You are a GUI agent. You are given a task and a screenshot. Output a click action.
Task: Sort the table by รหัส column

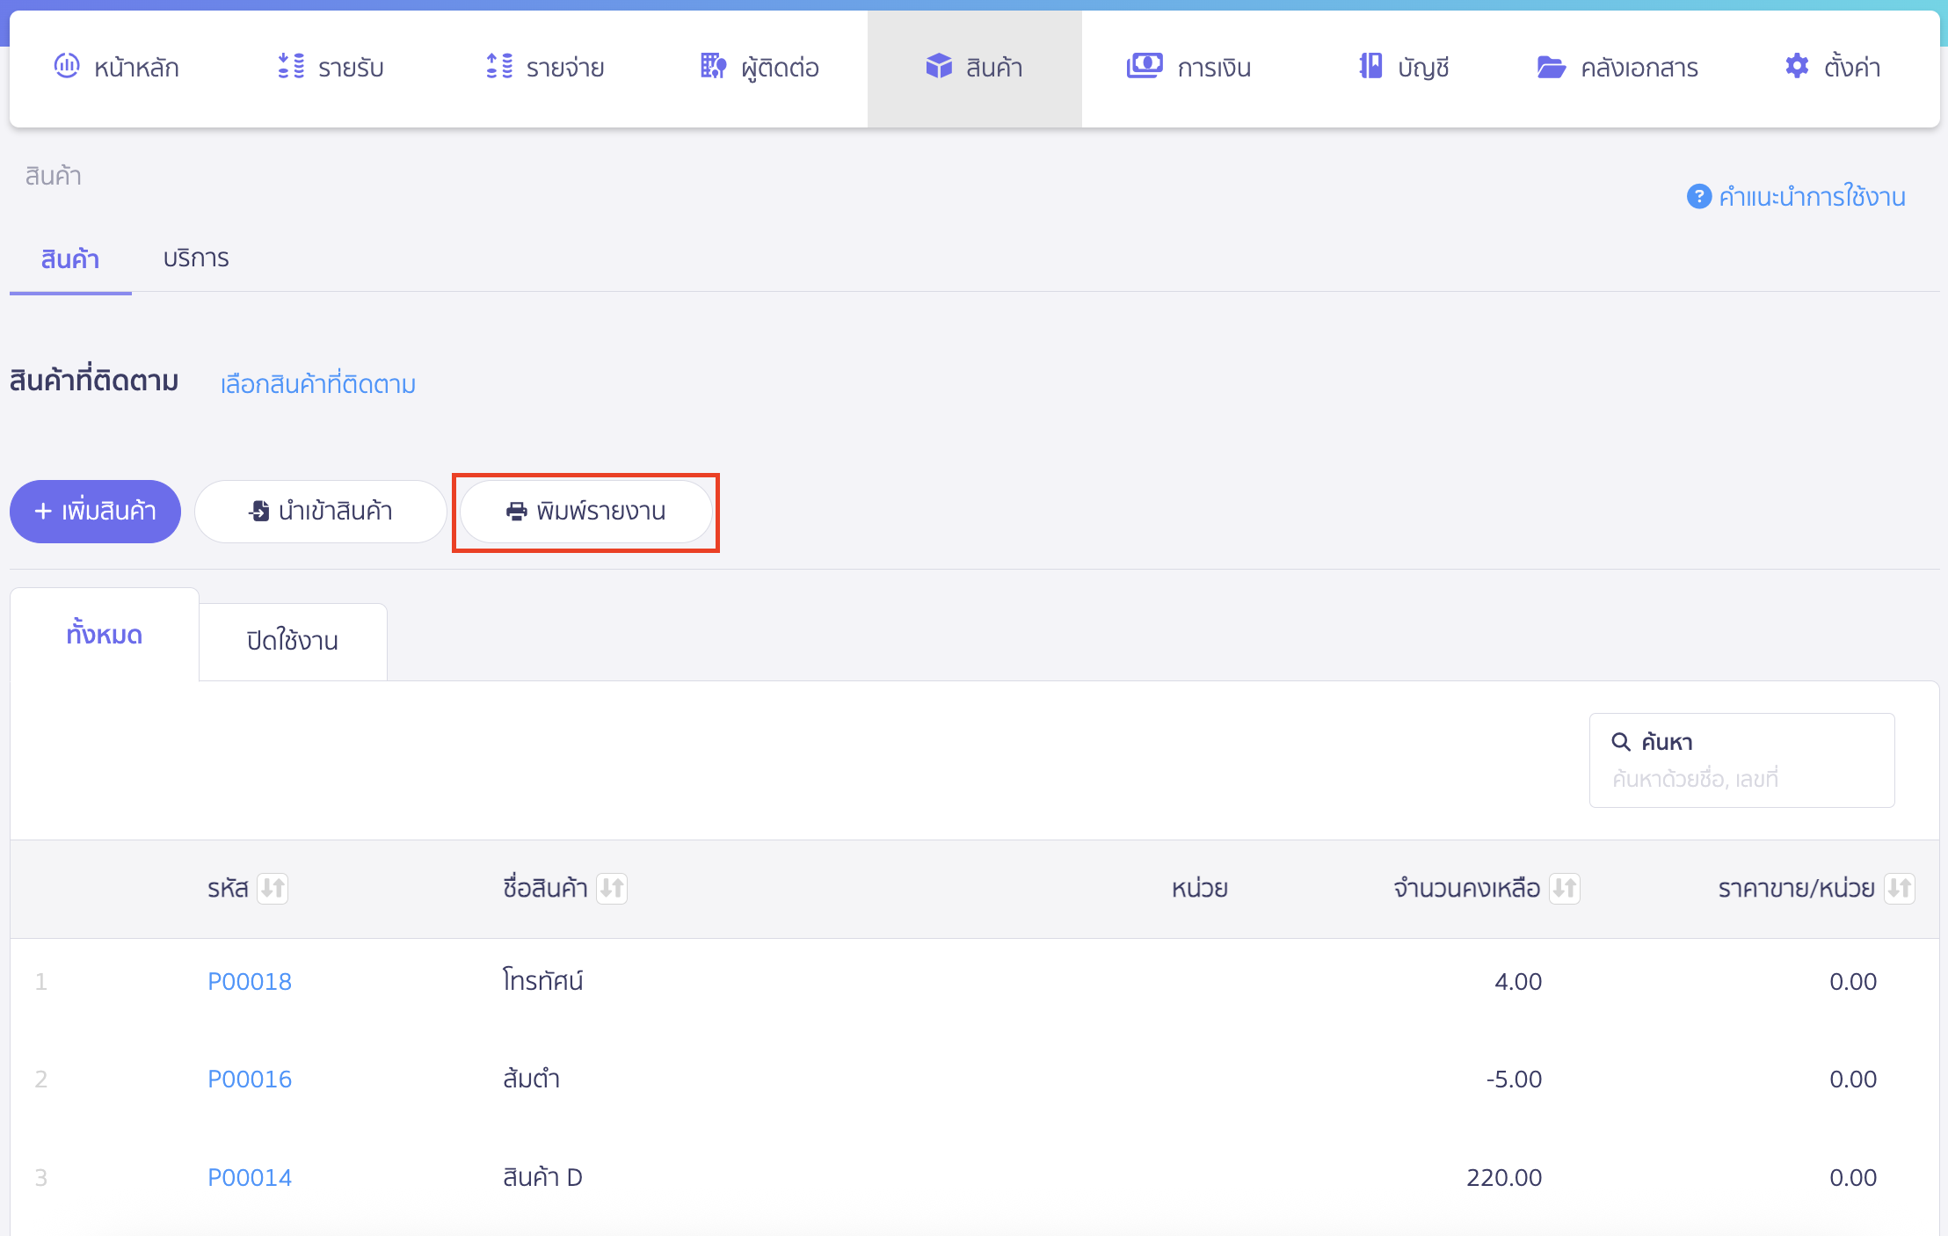(x=273, y=888)
